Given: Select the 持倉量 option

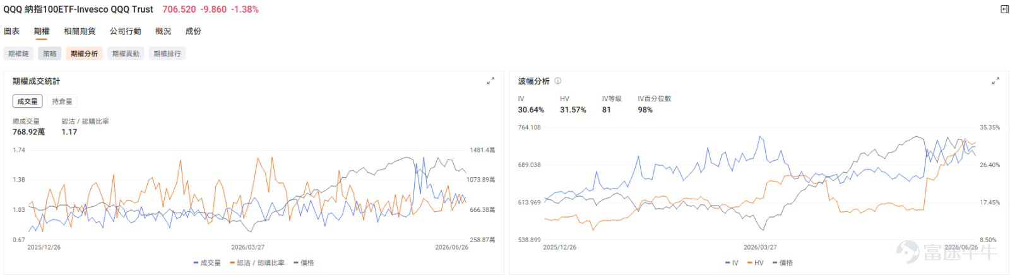Looking at the screenshot, I should 62,102.
